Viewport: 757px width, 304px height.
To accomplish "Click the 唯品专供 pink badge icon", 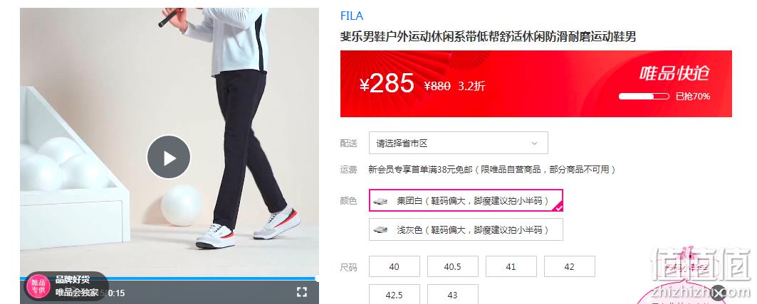I will coord(38,287).
